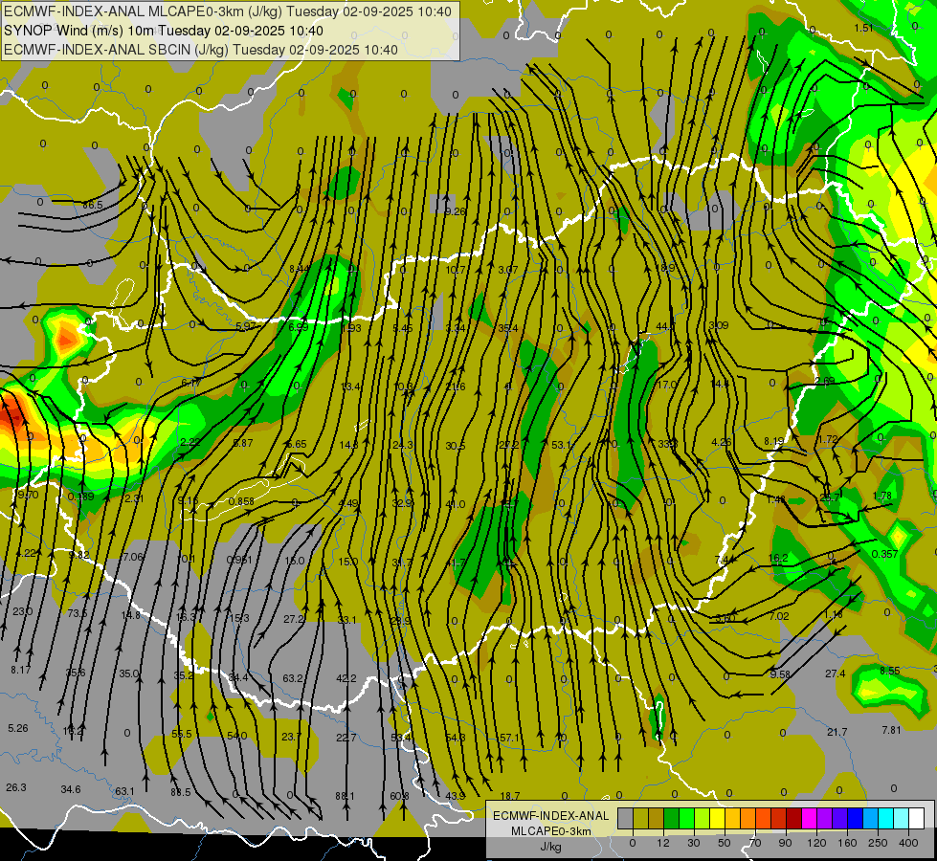This screenshot has height=861, width=937.
Task: Click the SBCIN (J/kg) title line
Action: click(x=201, y=50)
